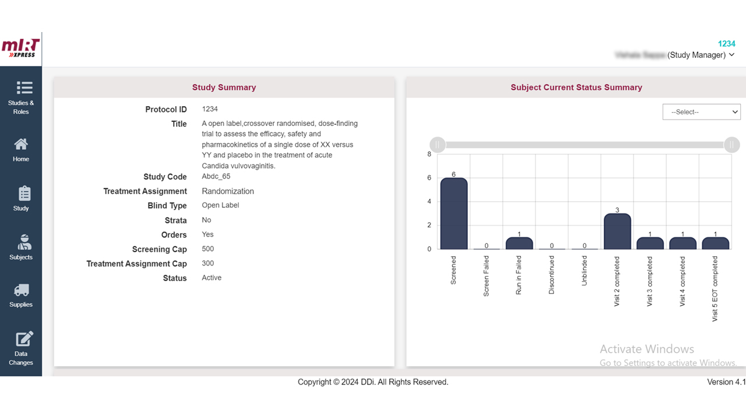Click the mIRT Xpress logo
Screen dimensions: 746x420
pos(21,48)
